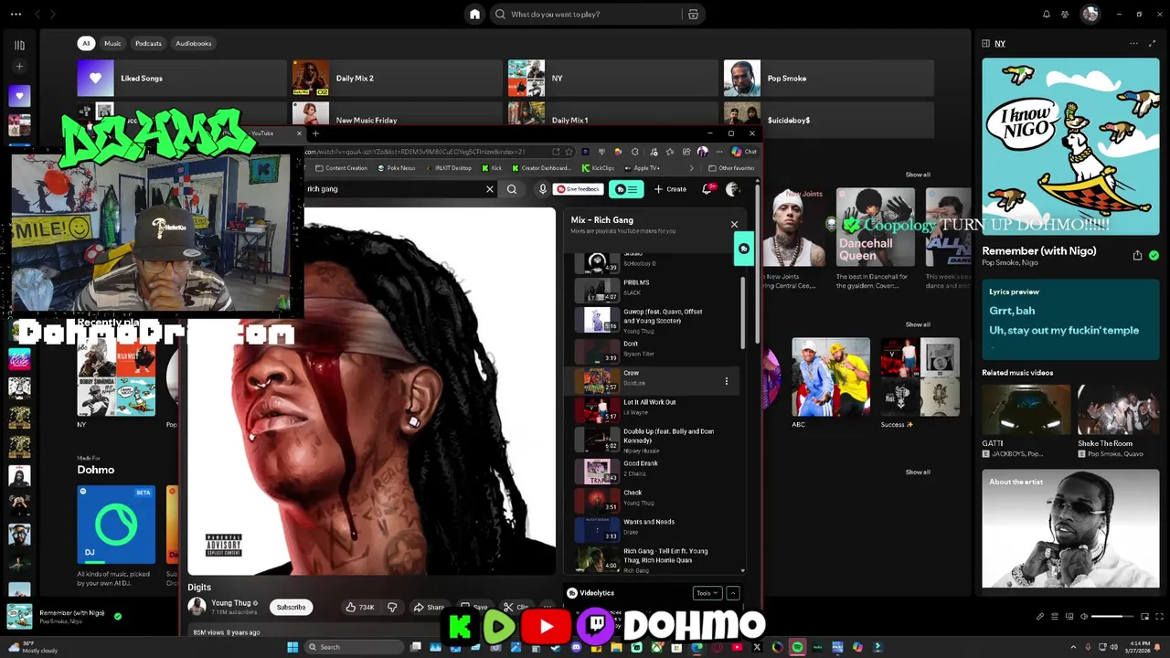The height and width of the screenshot is (658, 1170).
Task: Open Pop Smoke shortcut card
Action: 829,79
